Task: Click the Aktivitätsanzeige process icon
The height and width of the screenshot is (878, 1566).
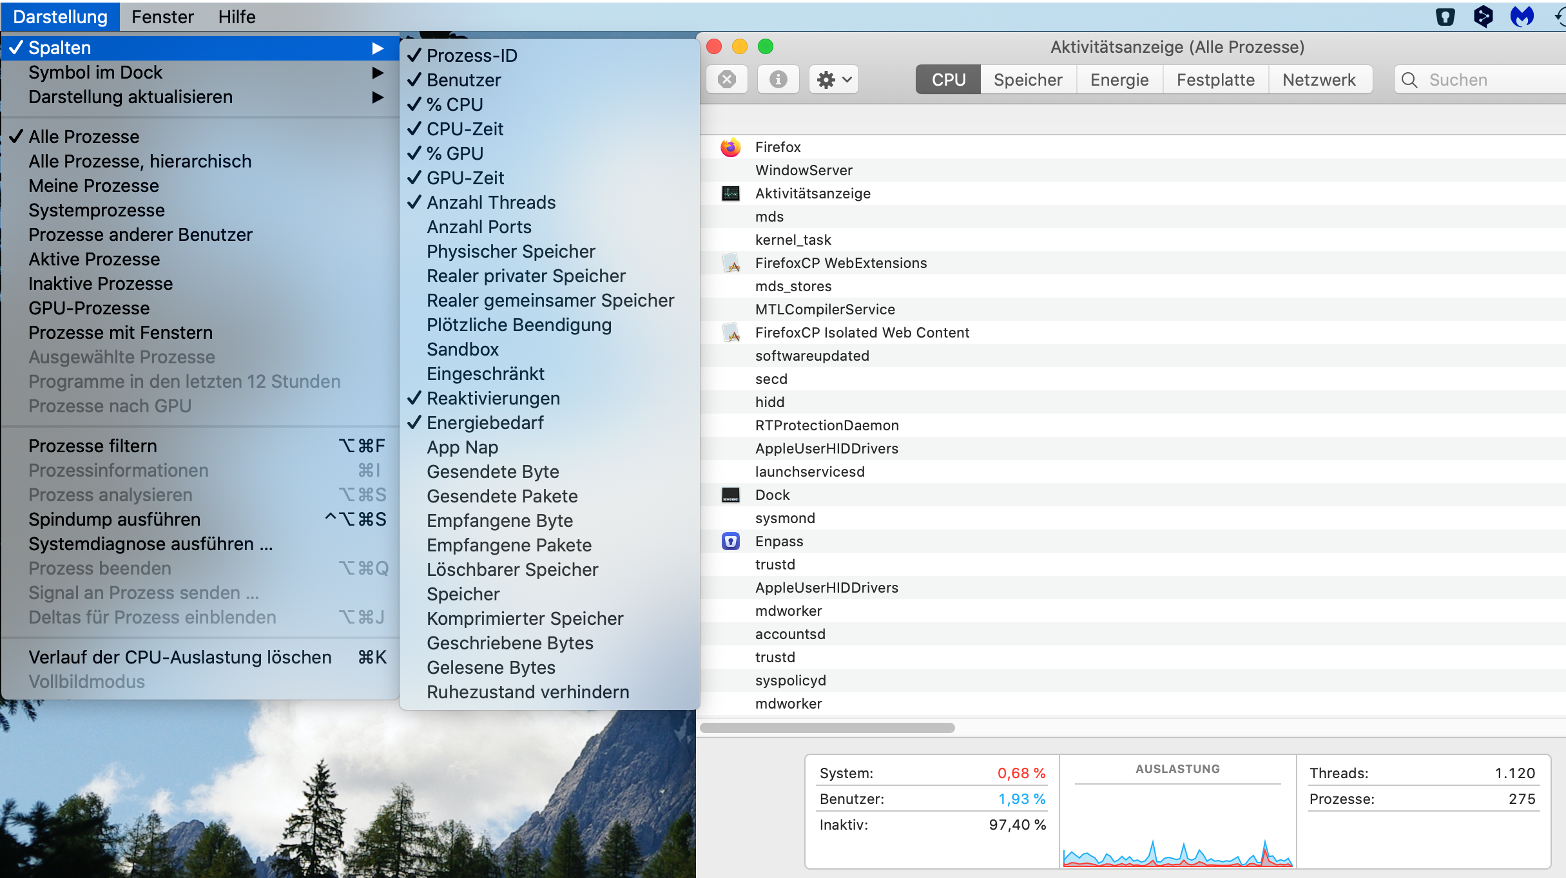Action: [x=730, y=193]
